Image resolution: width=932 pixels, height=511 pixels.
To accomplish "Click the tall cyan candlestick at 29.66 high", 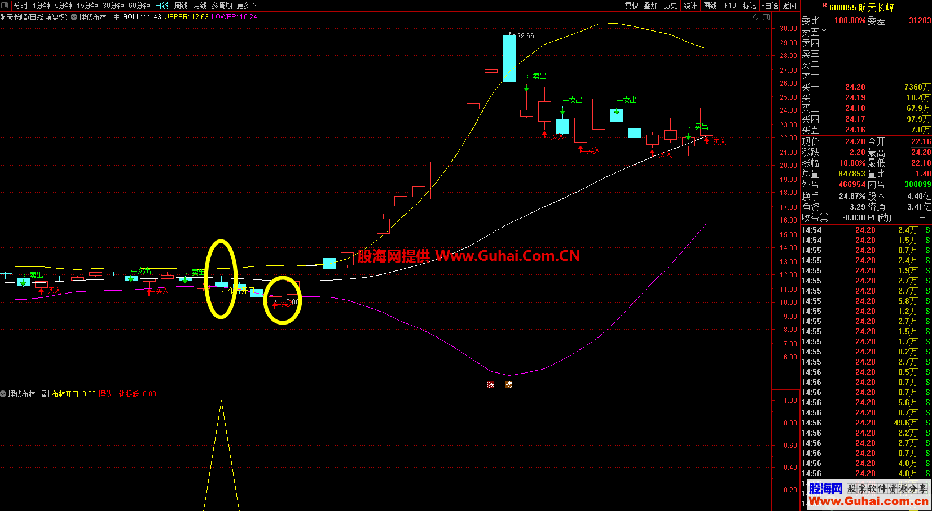I will pyautogui.click(x=509, y=59).
